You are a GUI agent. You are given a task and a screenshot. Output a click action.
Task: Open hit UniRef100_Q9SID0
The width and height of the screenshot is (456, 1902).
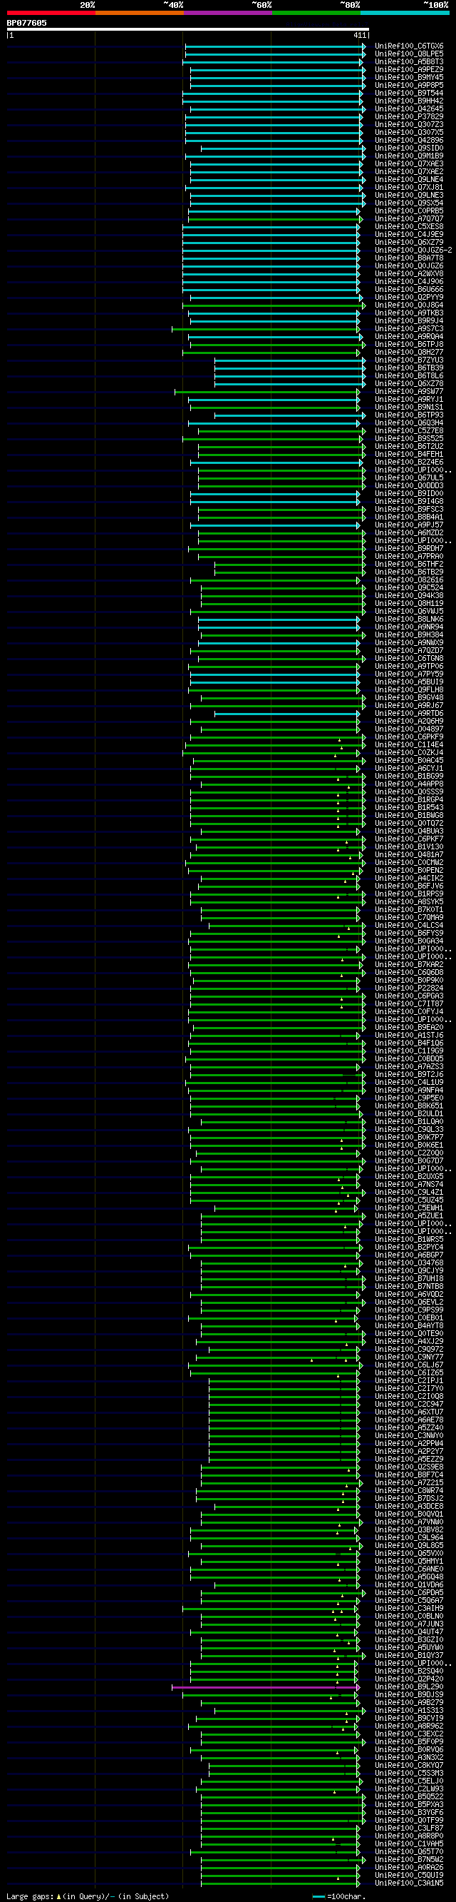click(x=409, y=148)
